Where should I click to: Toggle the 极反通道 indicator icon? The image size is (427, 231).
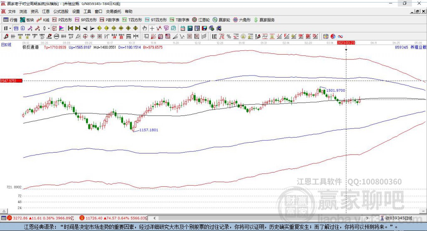54,28
